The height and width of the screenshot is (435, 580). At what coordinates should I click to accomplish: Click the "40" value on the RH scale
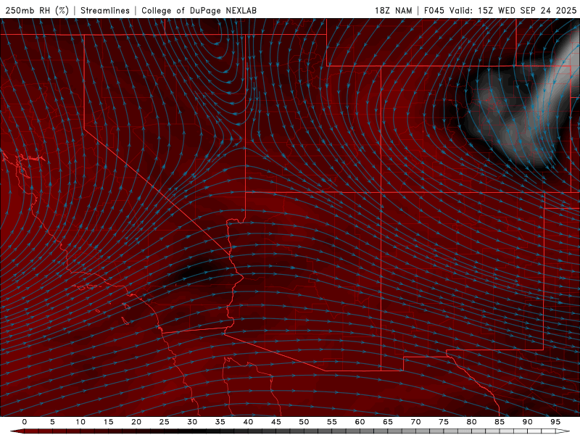[248, 422]
